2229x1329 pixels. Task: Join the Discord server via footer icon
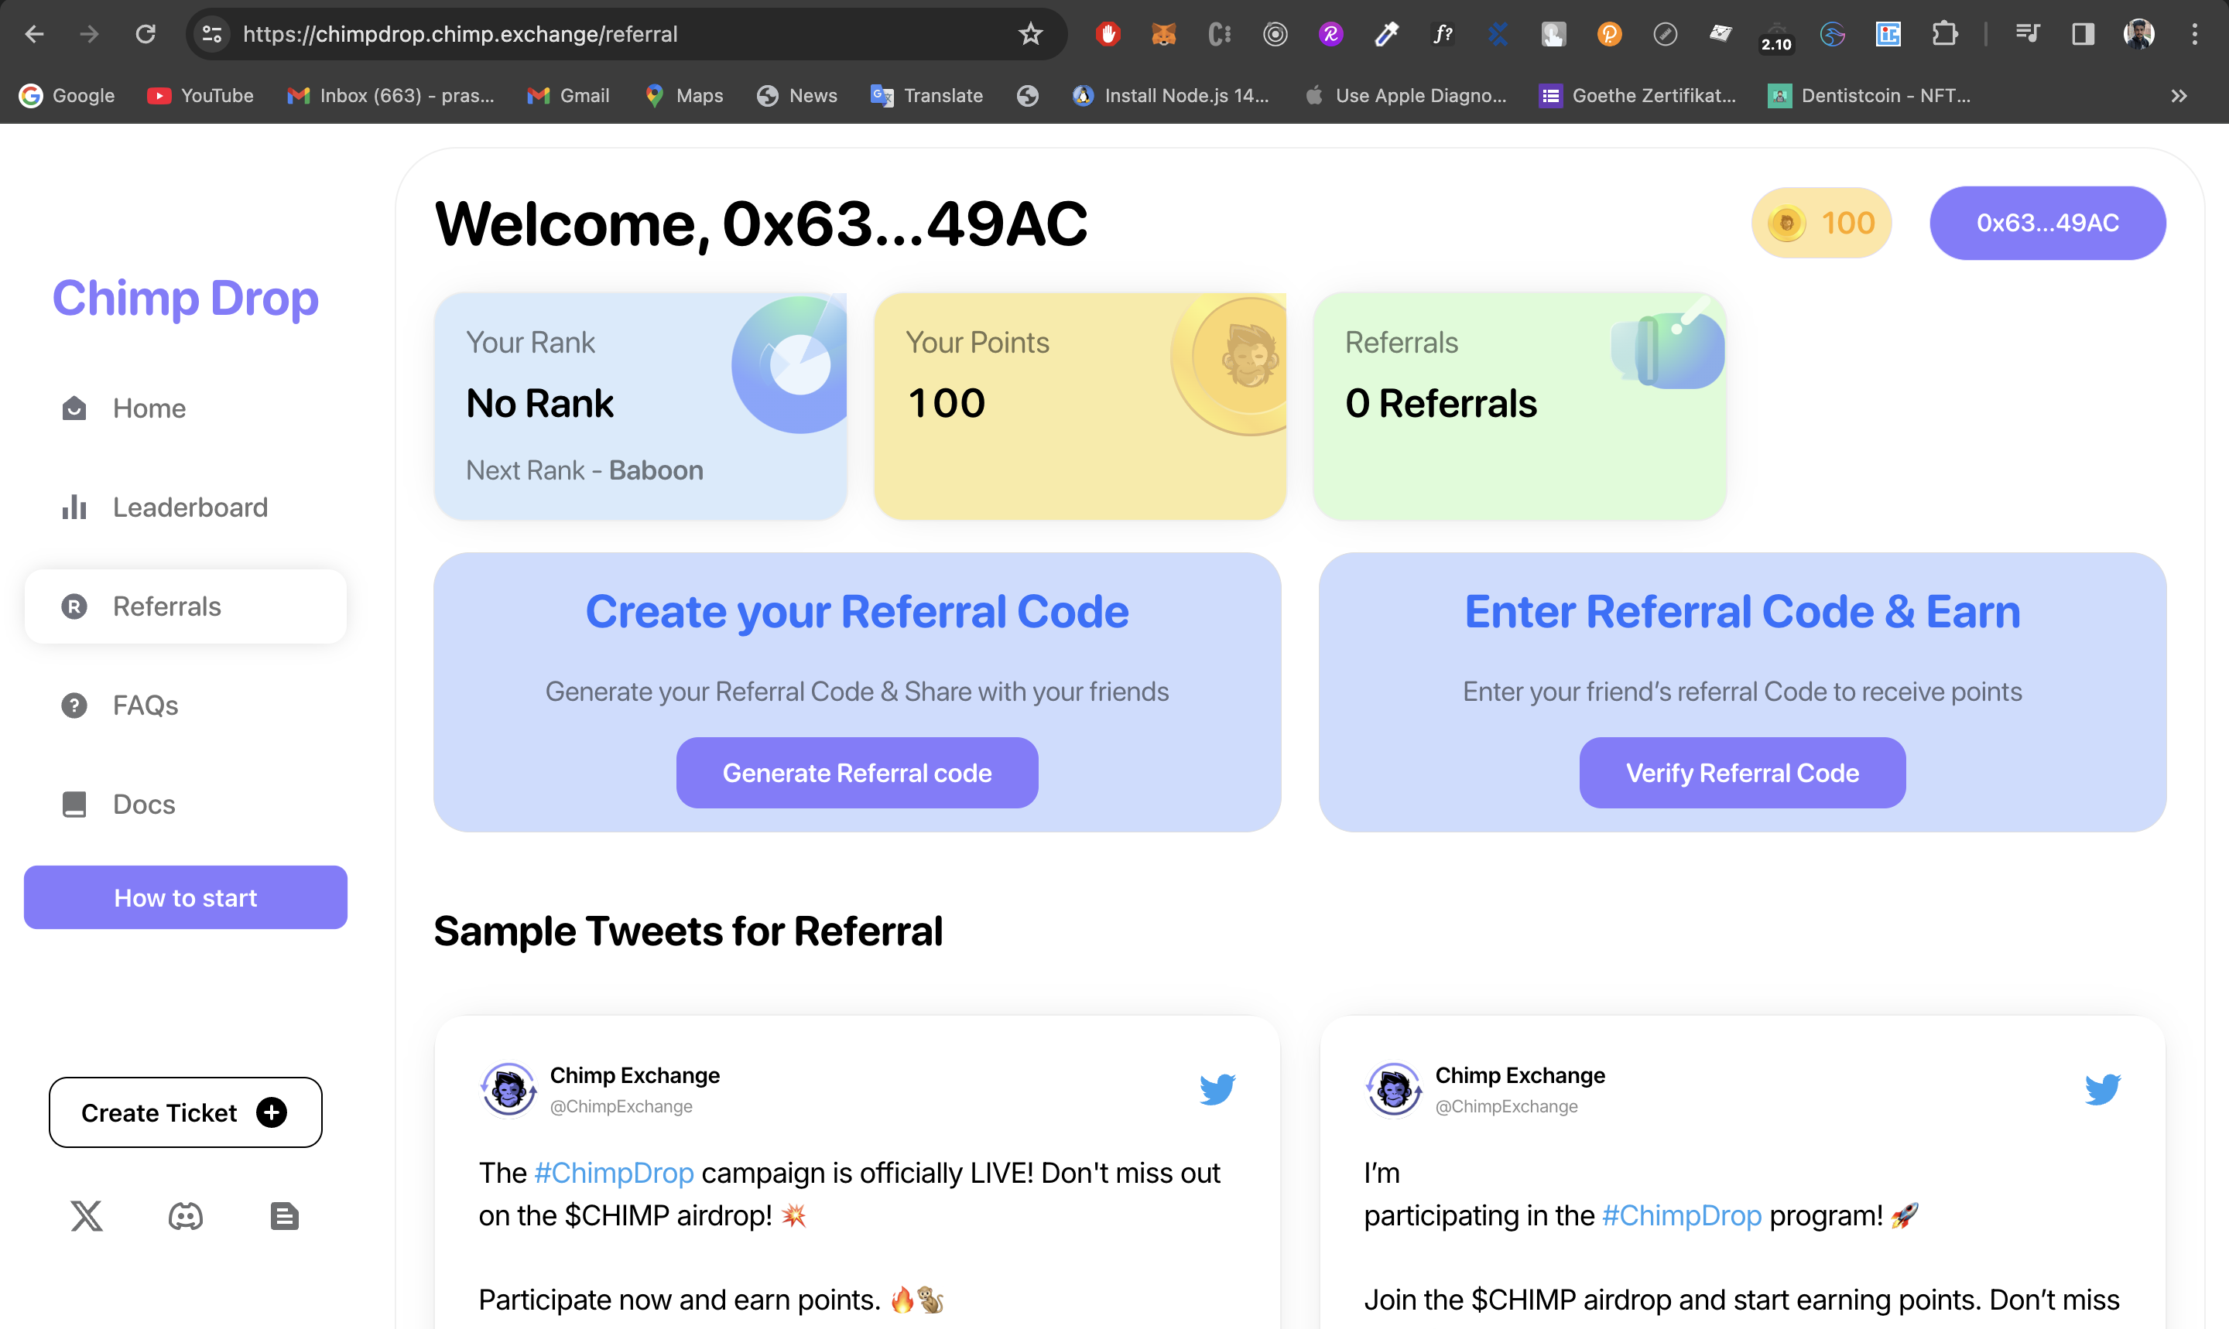(x=186, y=1216)
